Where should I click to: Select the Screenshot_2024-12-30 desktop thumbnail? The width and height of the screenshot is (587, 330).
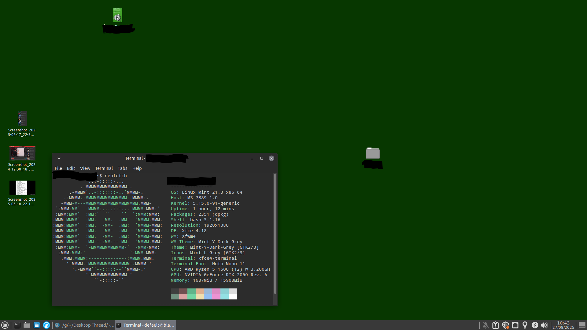click(x=22, y=153)
